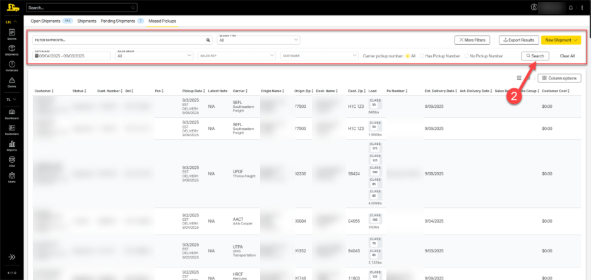591x280 pixels.
Task: Switch to Open Shipments tab
Action: tap(51, 21)
